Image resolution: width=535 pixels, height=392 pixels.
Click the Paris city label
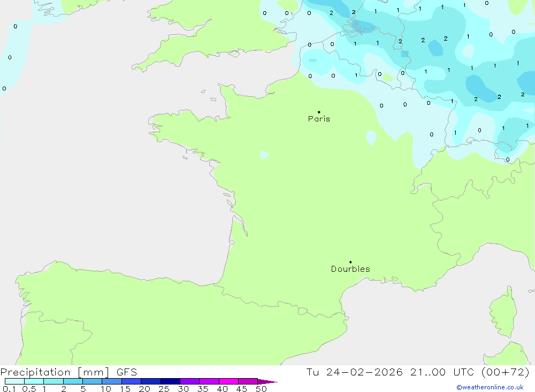[319, 119]
